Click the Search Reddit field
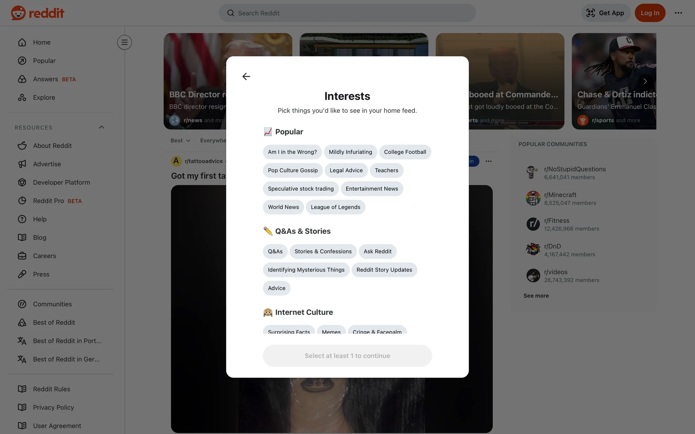 [347, 13]
